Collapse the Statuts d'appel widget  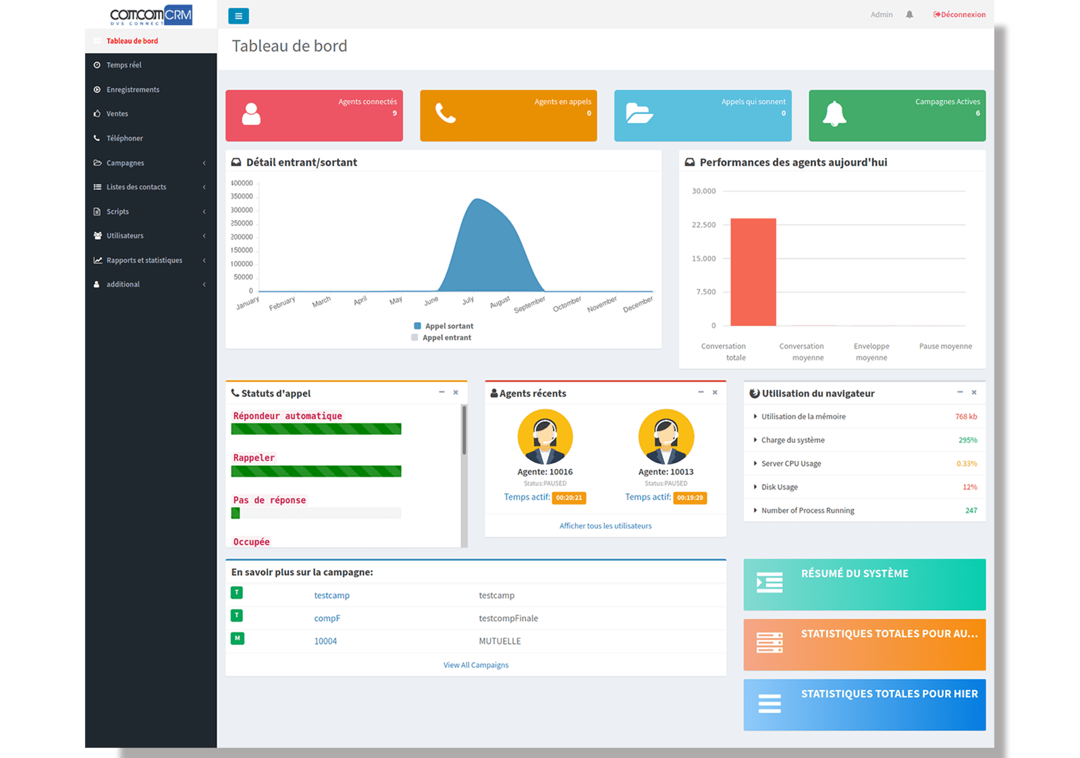point(443,392)
